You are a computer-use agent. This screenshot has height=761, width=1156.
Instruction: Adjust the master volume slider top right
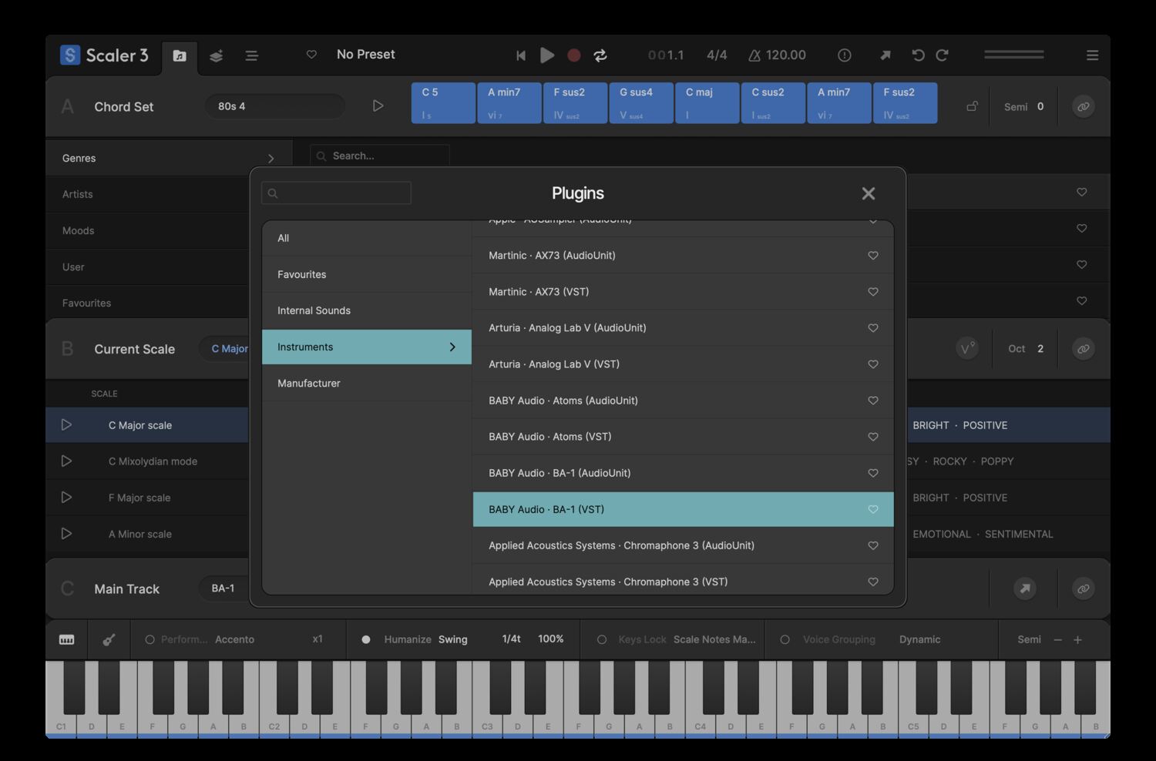point(1013,55)
